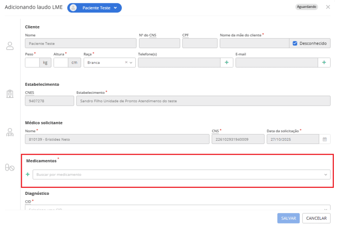Click the Altura input field

[61, 63]
